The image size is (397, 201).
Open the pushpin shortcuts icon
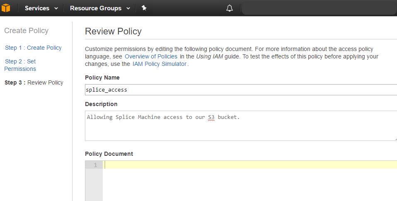144,8
